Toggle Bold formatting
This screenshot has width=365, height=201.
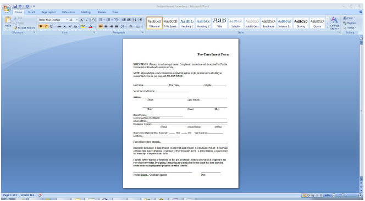[41, 26]
